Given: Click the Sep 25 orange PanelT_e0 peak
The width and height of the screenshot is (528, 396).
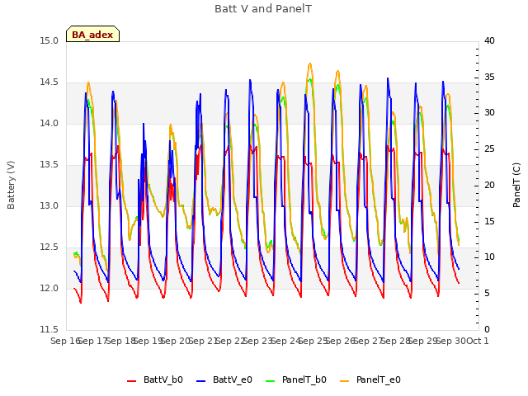Looking at the screenshot, I should (310, 64).
